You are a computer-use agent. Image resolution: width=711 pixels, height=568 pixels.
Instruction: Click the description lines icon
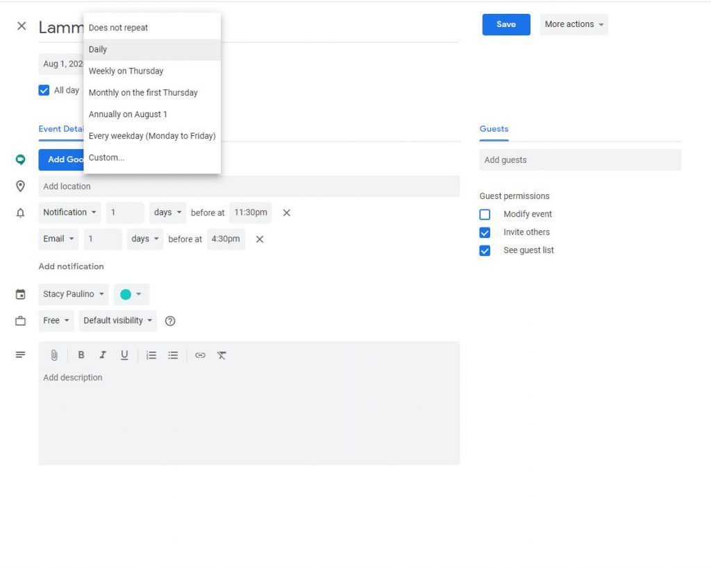[20, 354]
